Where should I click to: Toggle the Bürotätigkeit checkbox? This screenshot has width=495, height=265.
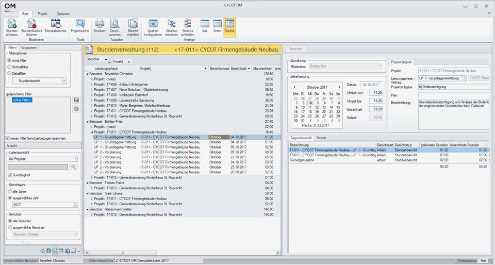point(10,175)
